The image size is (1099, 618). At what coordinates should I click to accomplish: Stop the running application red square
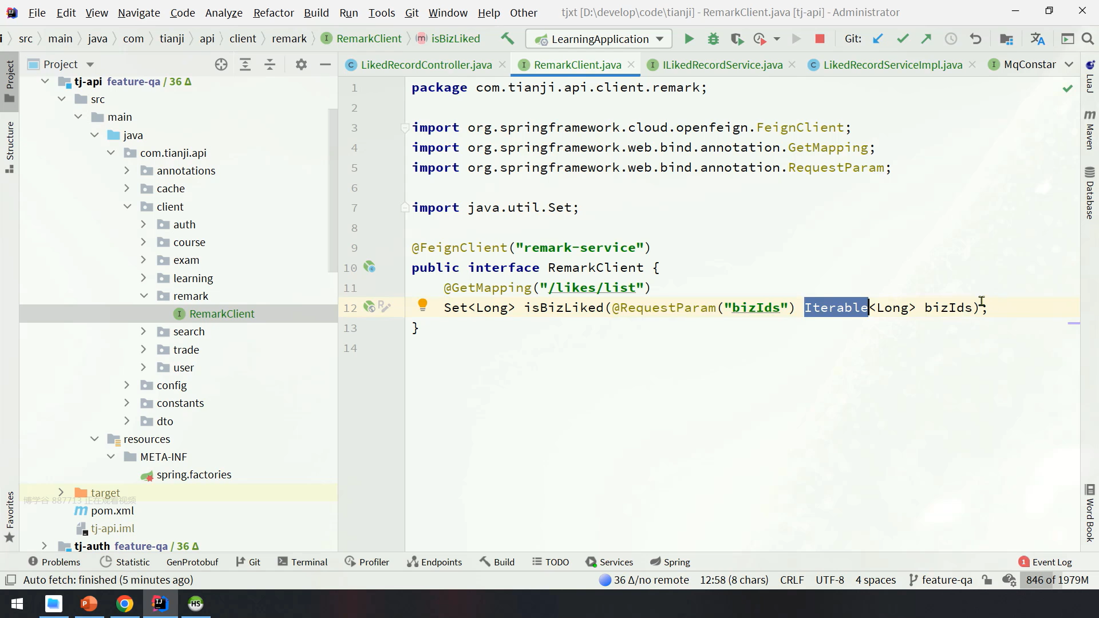point(820,39)
